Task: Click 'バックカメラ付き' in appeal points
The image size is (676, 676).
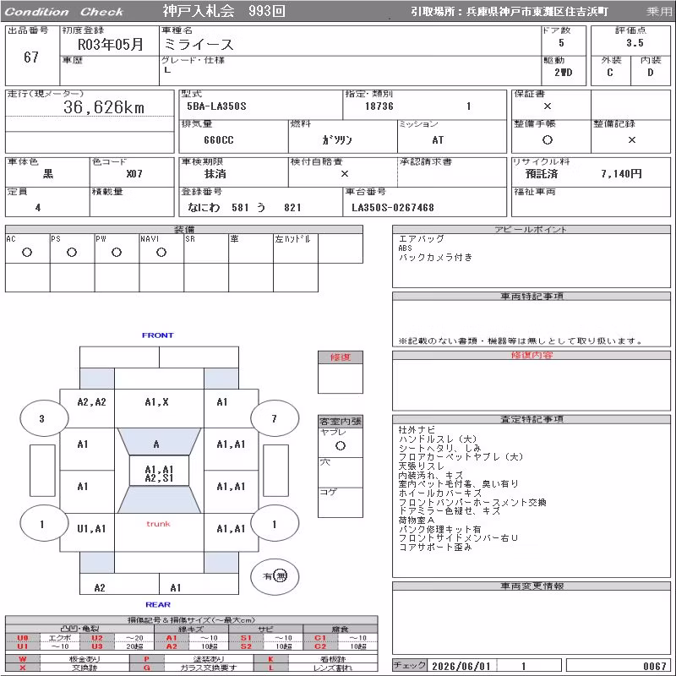Action: [x=435, y=258]
